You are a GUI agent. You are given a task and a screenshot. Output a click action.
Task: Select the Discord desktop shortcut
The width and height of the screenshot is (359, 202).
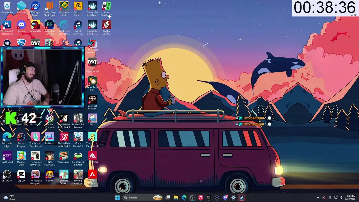pos(21,26)
